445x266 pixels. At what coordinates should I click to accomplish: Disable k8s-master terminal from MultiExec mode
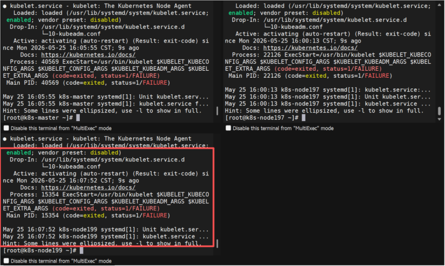tap(6, 128)
